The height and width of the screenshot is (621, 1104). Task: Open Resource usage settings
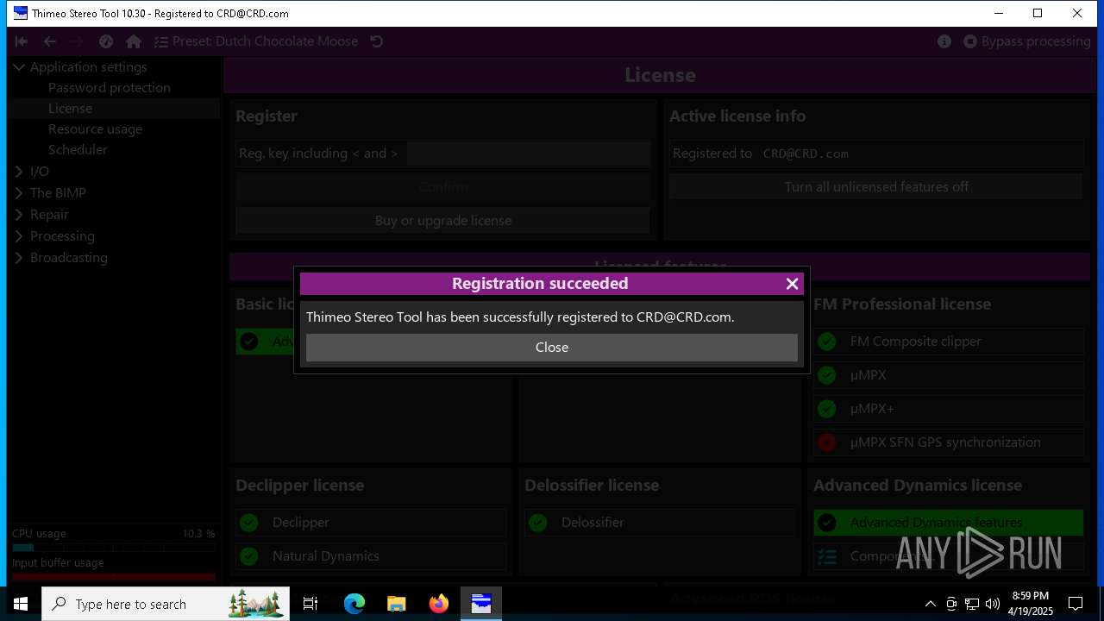(x=95, y=129)
